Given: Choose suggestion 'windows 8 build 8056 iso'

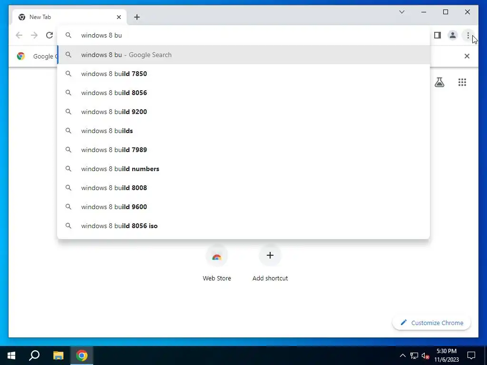Looking at the screenshot, I should click(243, 226).
